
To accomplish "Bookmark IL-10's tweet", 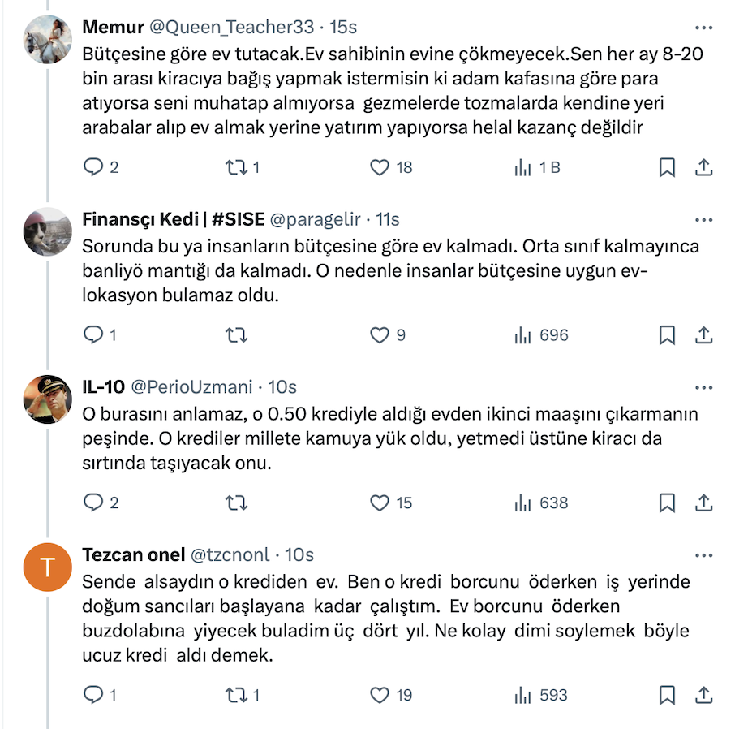I will click(667, 503).
